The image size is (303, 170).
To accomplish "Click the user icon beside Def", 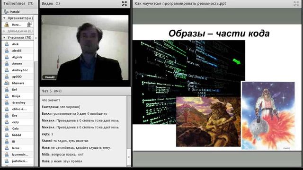I will pos(7,90).
